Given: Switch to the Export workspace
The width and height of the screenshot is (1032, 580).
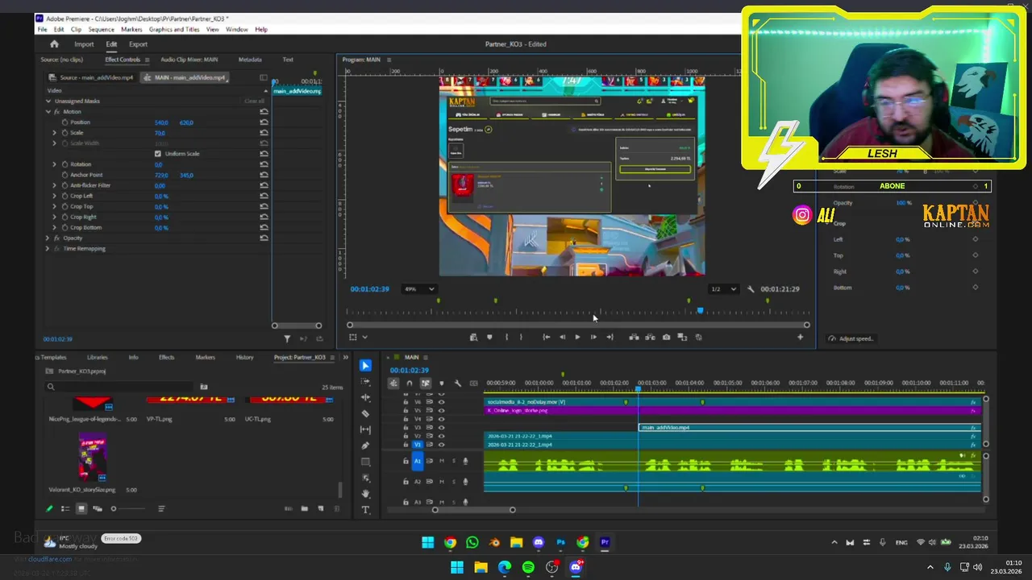Looking at the screenshot, I should point(138,44).
